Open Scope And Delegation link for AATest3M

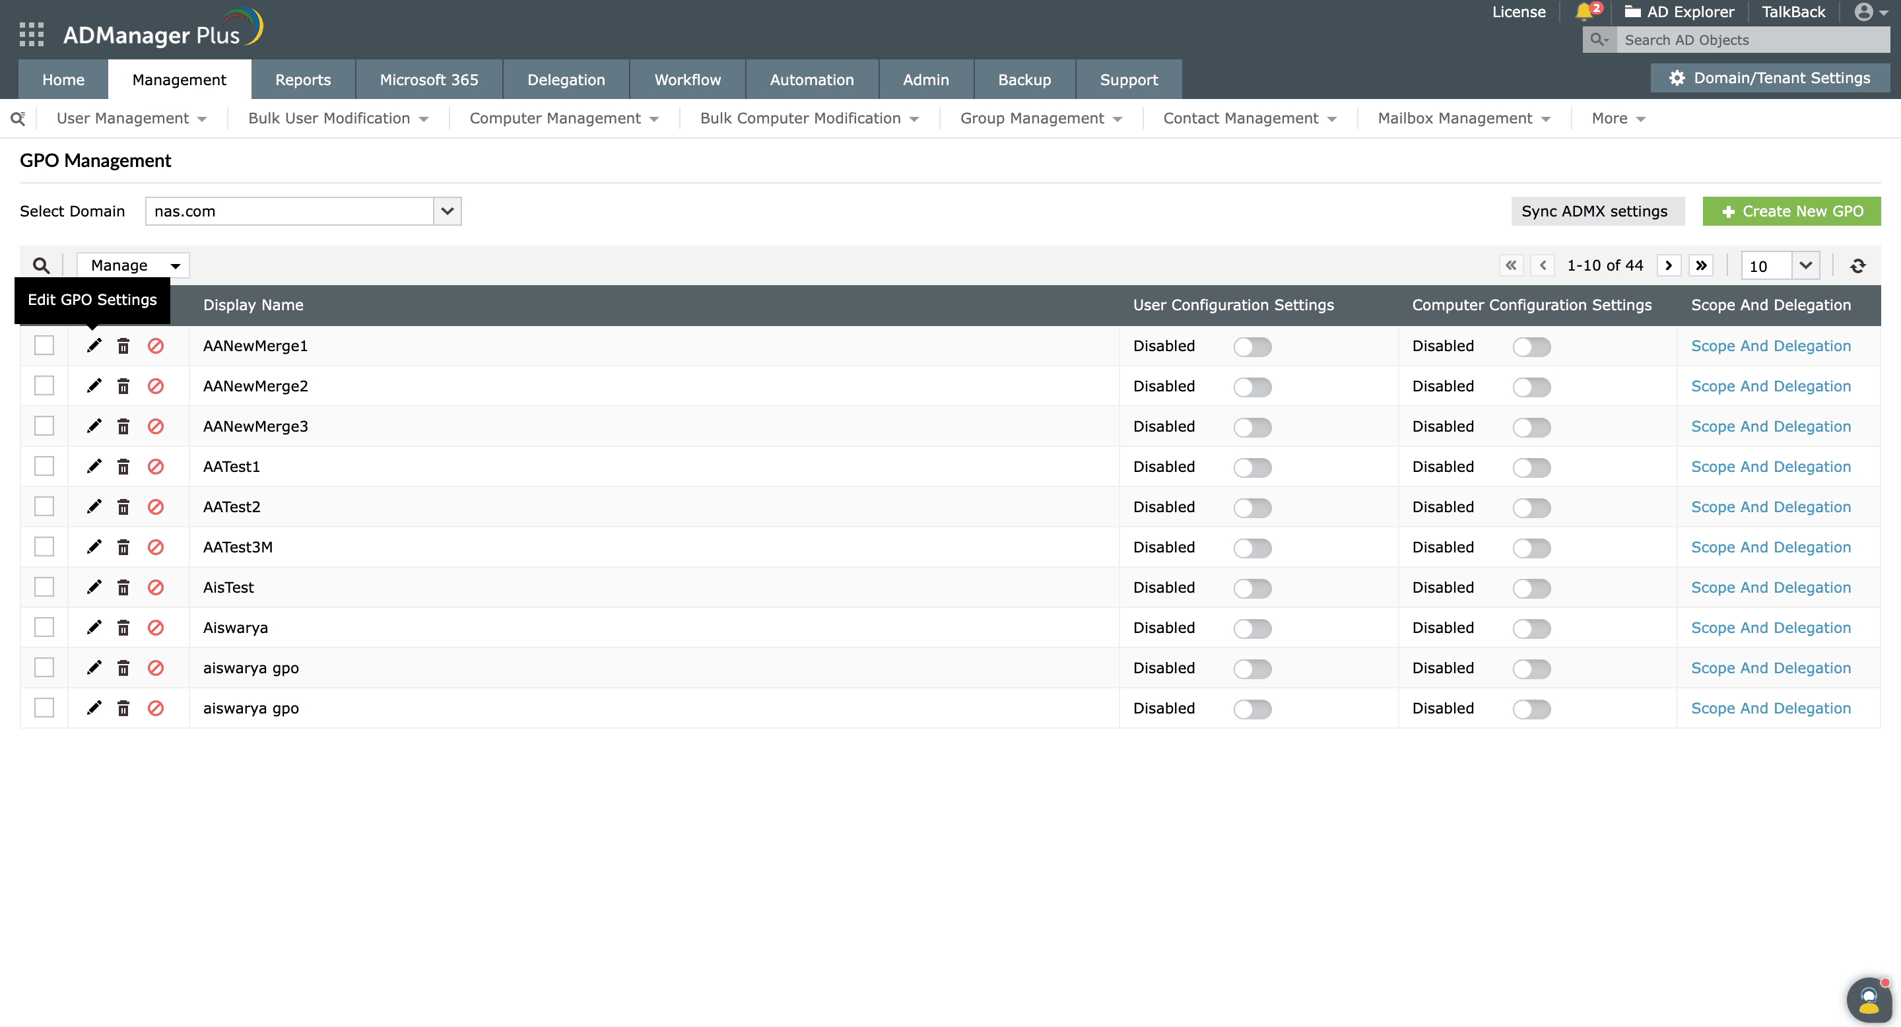point(1770,547)
